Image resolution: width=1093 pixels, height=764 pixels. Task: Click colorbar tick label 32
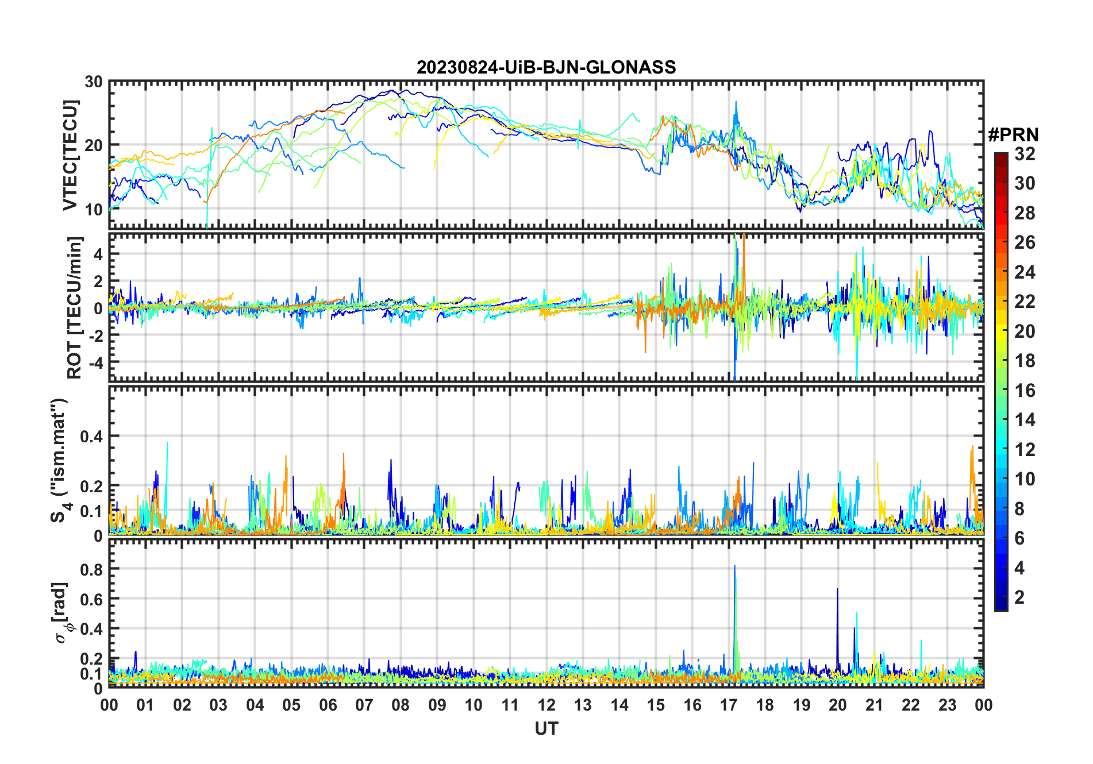pyautogui.click(x=1025, y=154)
